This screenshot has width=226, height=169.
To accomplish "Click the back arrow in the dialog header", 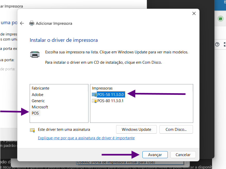I will click(22, 23).
